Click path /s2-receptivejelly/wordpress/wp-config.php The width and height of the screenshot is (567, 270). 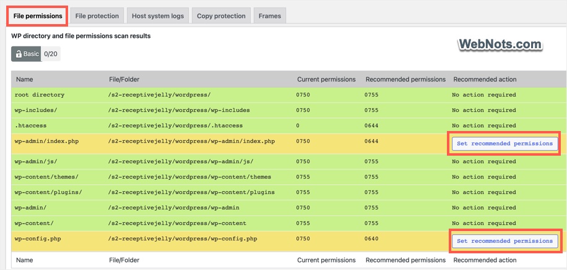click(x=182, y=238)
